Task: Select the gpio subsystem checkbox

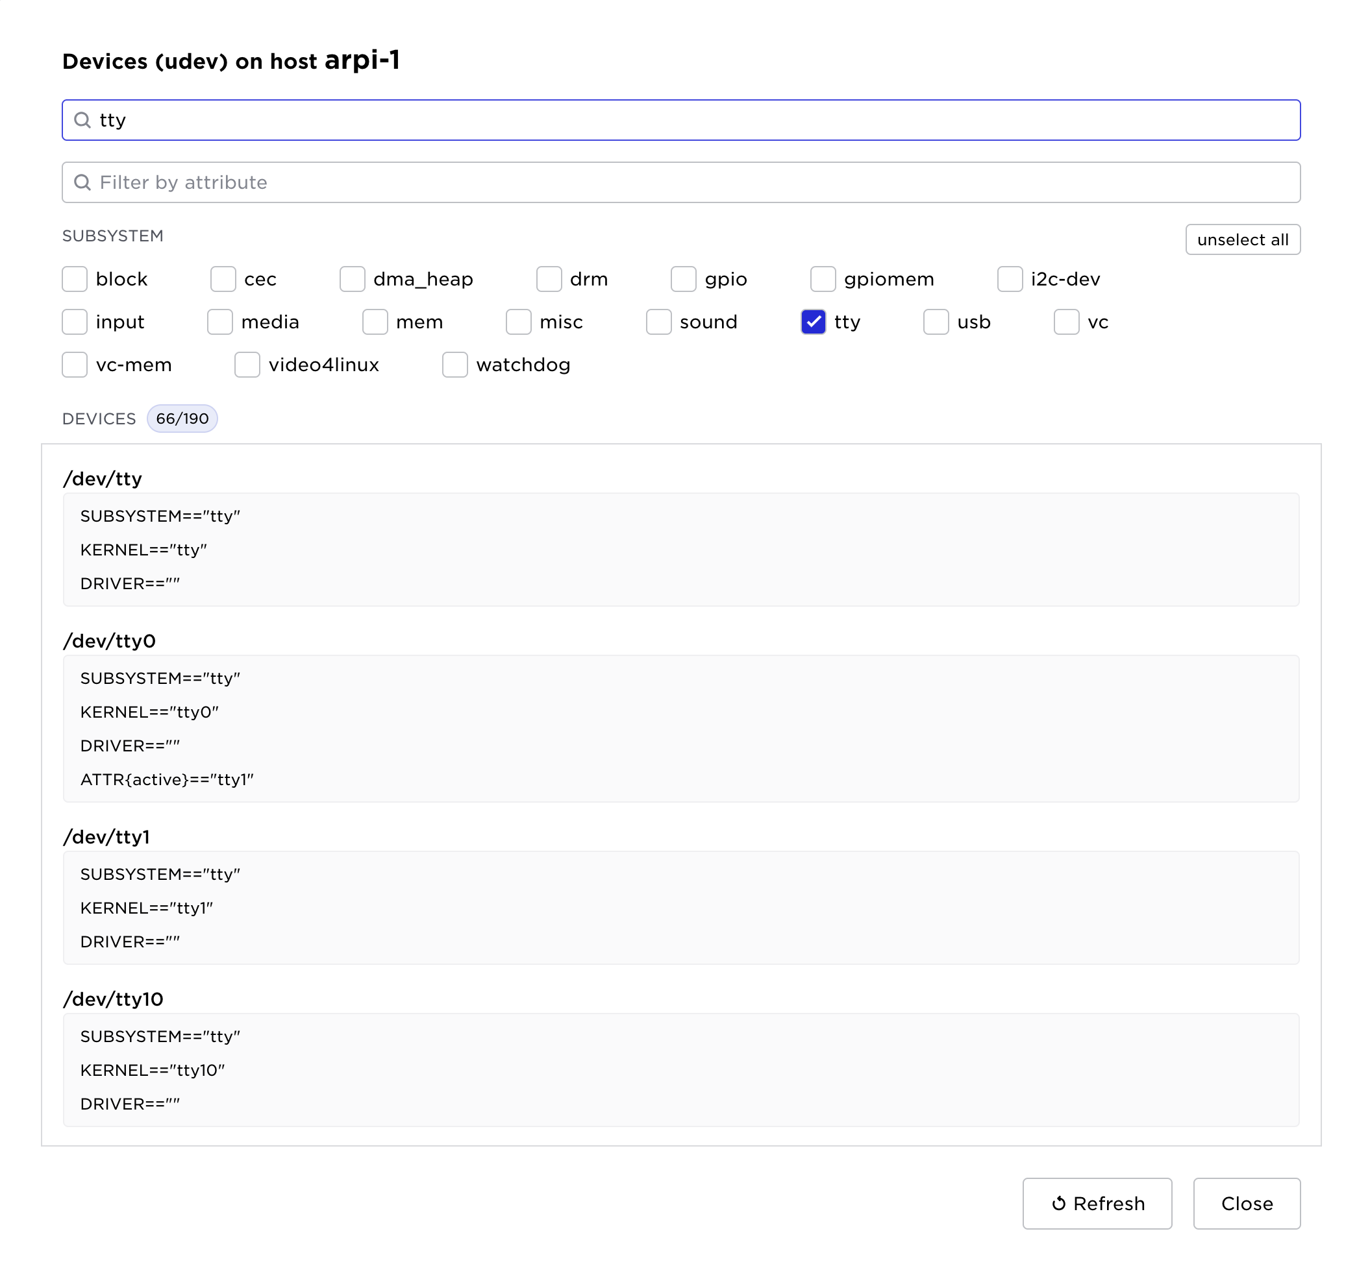Action: pos(682,279)
